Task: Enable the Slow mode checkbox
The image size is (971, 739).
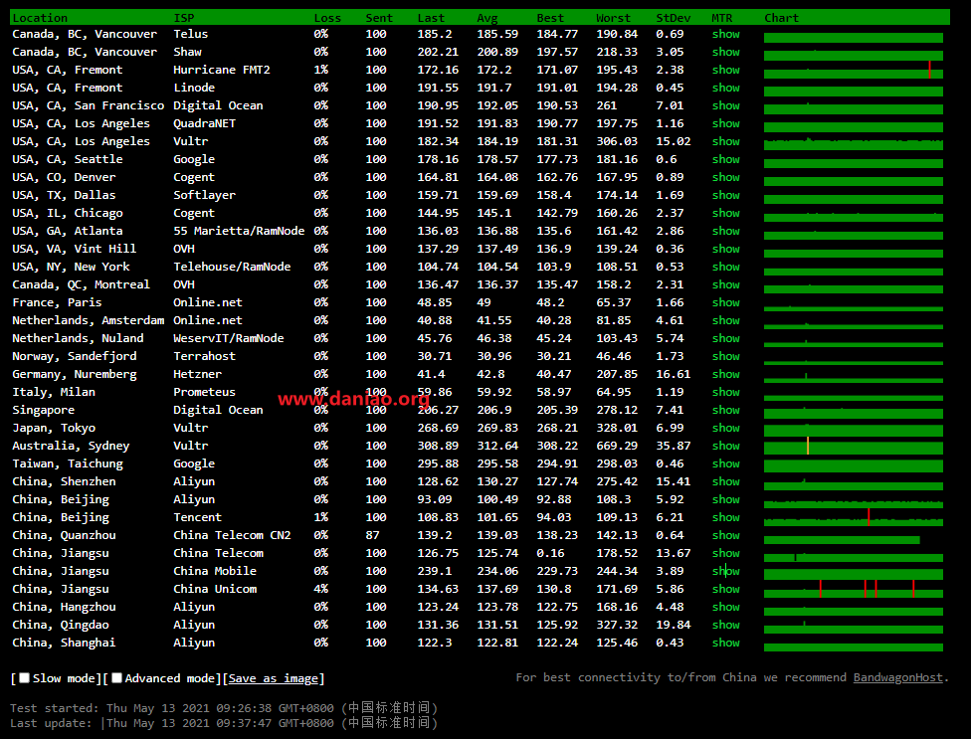Action: [x=24, y=678]
